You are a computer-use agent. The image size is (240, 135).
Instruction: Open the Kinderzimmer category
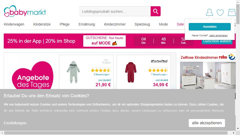tap(115, 24)
